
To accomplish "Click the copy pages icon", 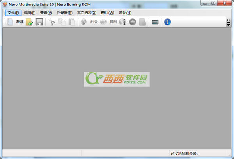I will 62,22.
